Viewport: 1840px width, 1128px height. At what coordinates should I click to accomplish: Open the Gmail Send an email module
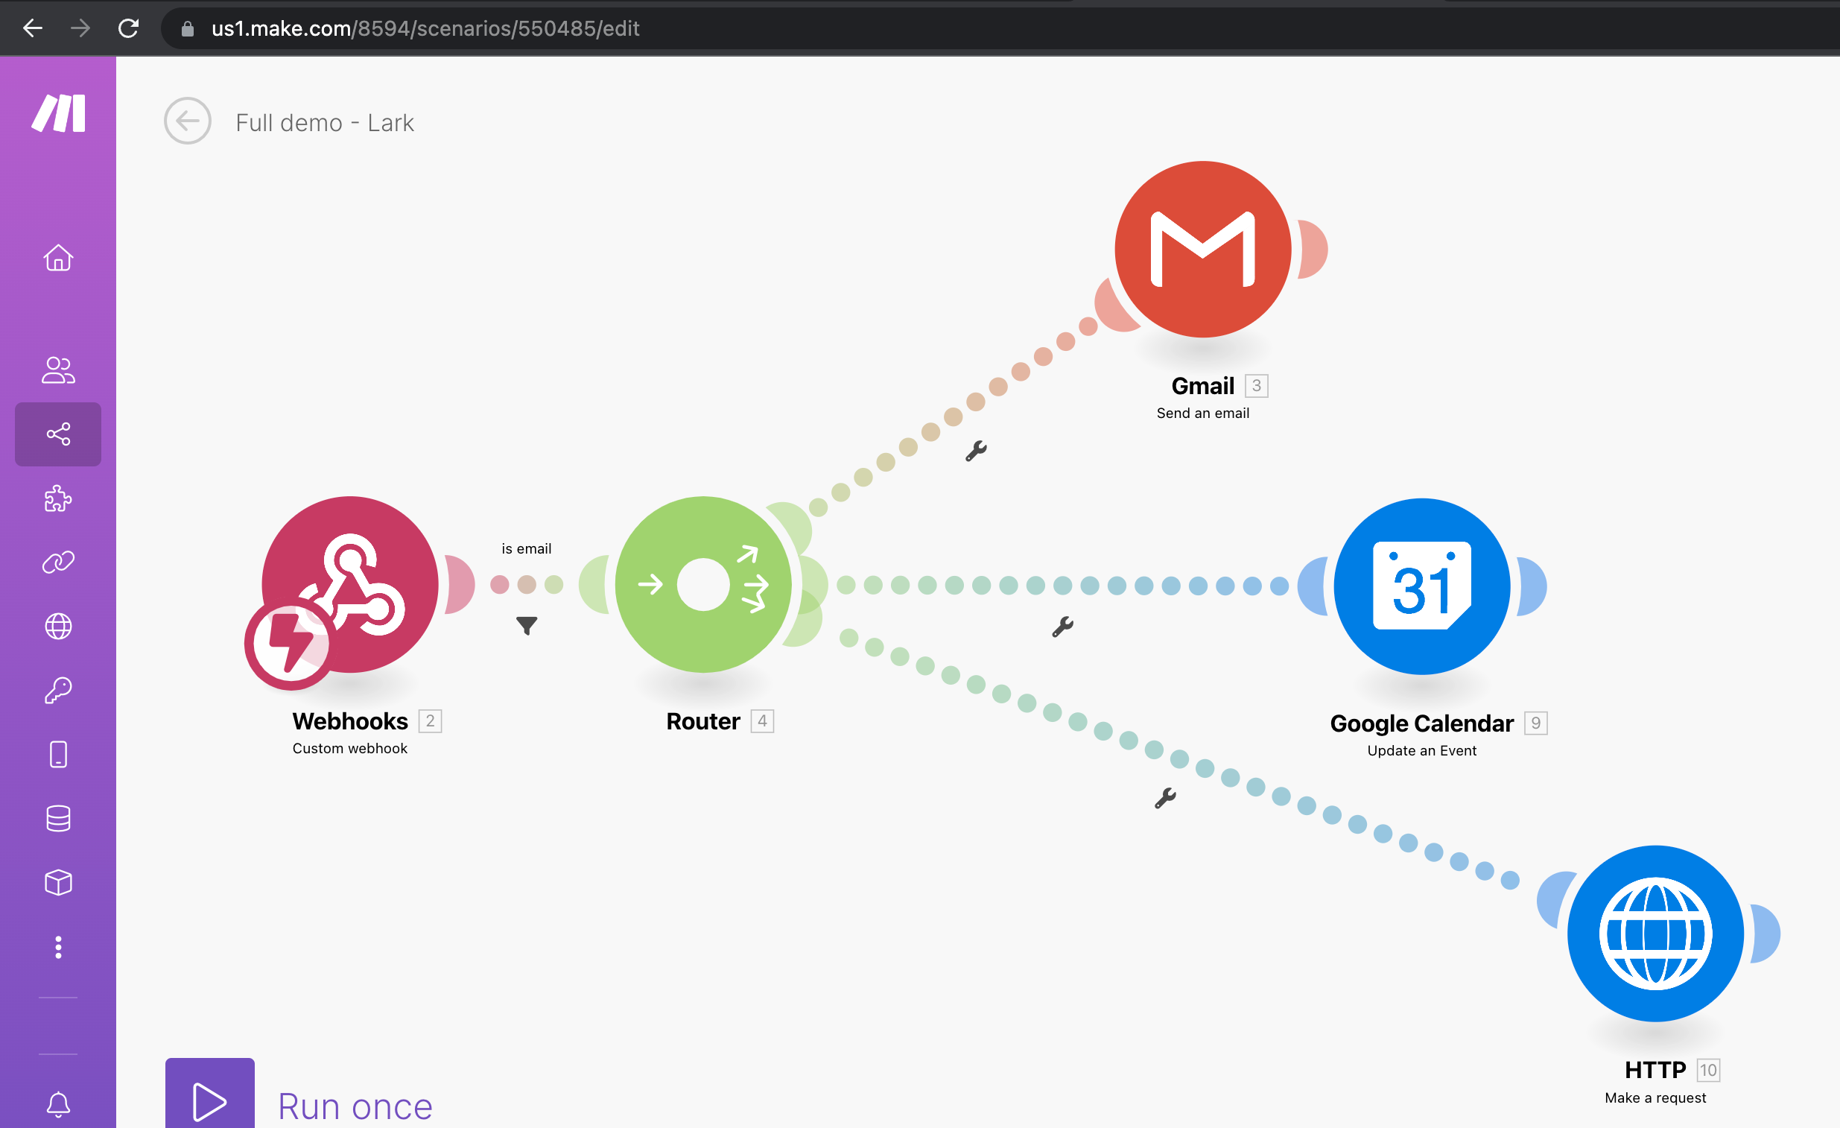[1203, 250]
